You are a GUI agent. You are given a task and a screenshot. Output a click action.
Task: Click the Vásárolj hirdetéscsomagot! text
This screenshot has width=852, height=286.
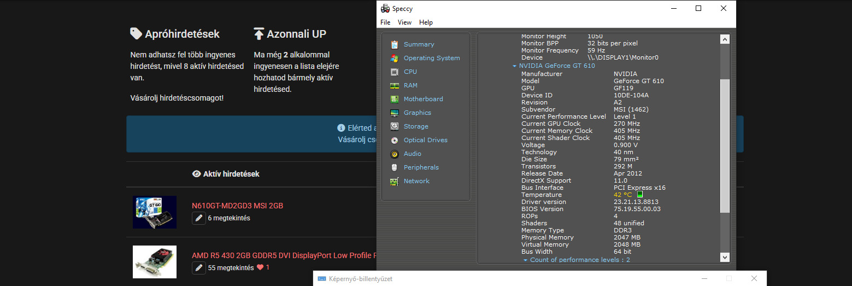(x=177, y=98)
